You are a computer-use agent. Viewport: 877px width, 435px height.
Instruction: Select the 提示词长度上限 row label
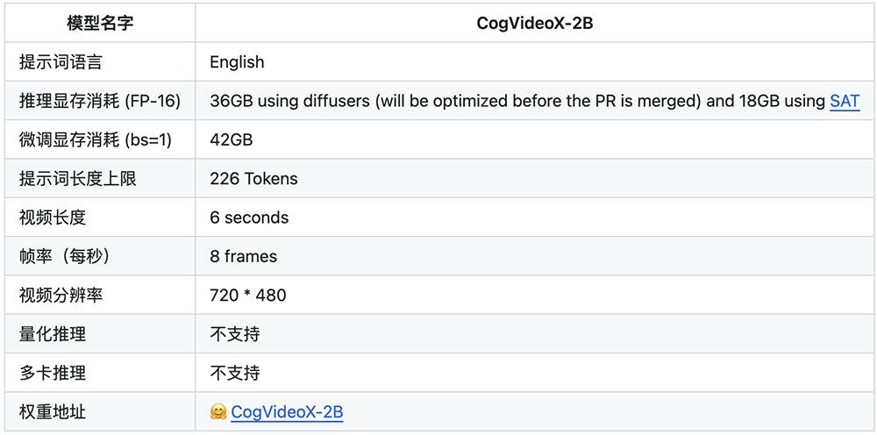tap(77, 179)
